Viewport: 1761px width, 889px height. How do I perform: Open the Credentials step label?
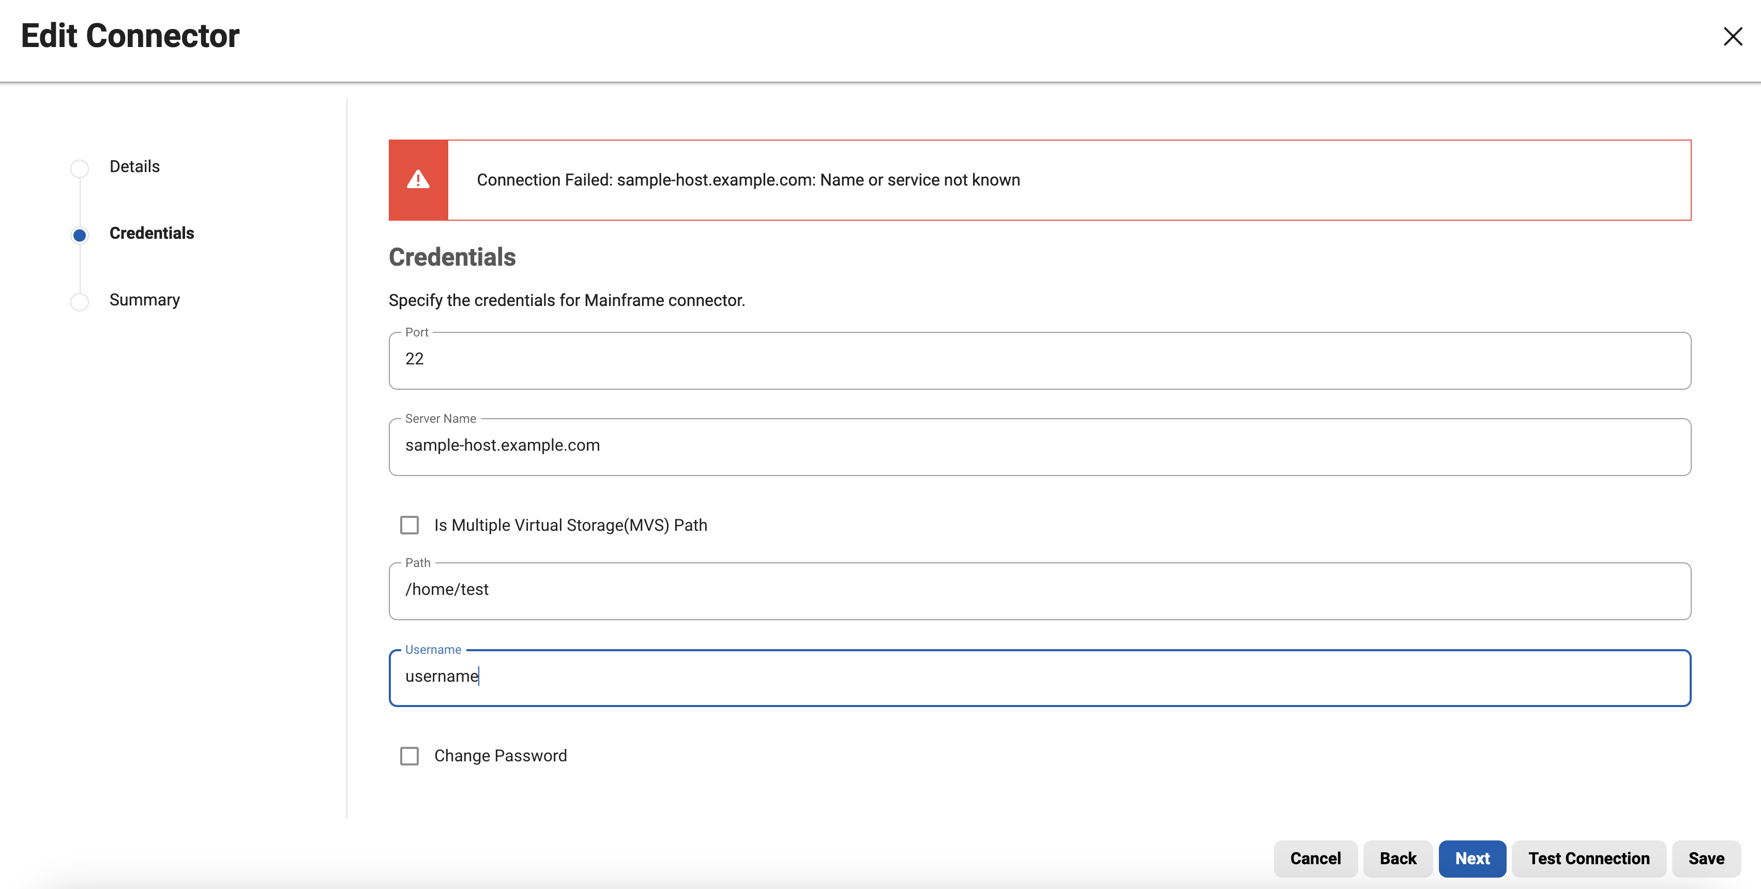(x=152, y=233)
